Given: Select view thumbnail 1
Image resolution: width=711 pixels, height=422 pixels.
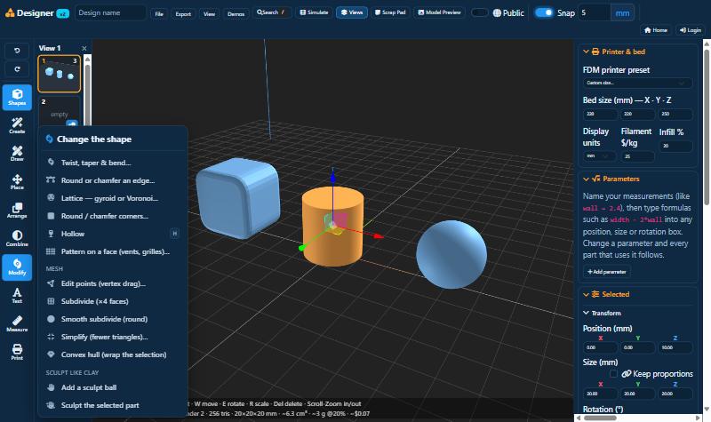Looking at the screenshot, I should (59, 74).
